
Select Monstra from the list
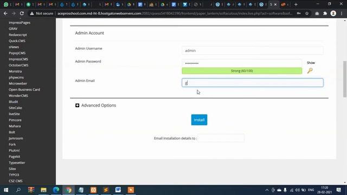click(x=15, y=71)
